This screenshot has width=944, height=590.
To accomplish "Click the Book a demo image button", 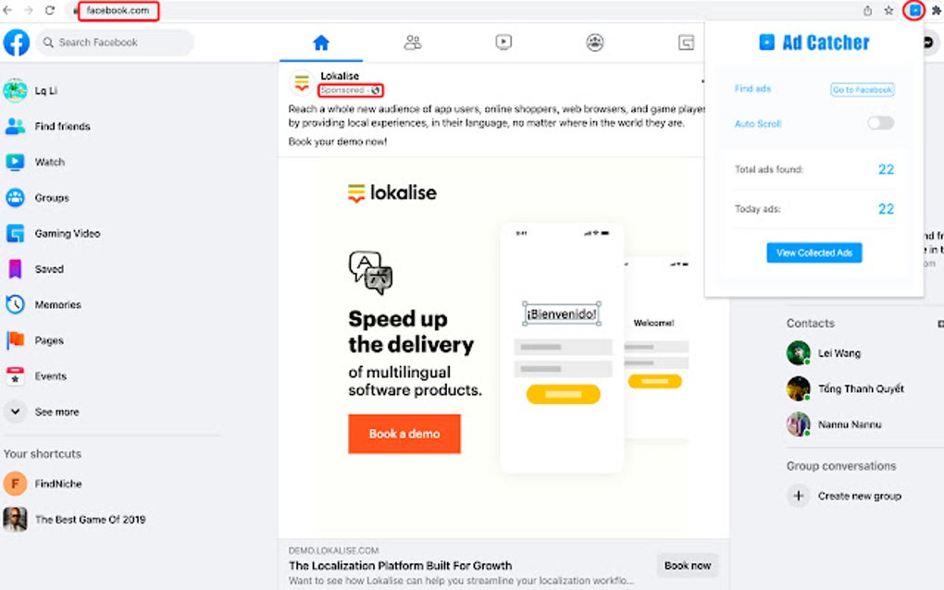I will (x=404, y=434).
